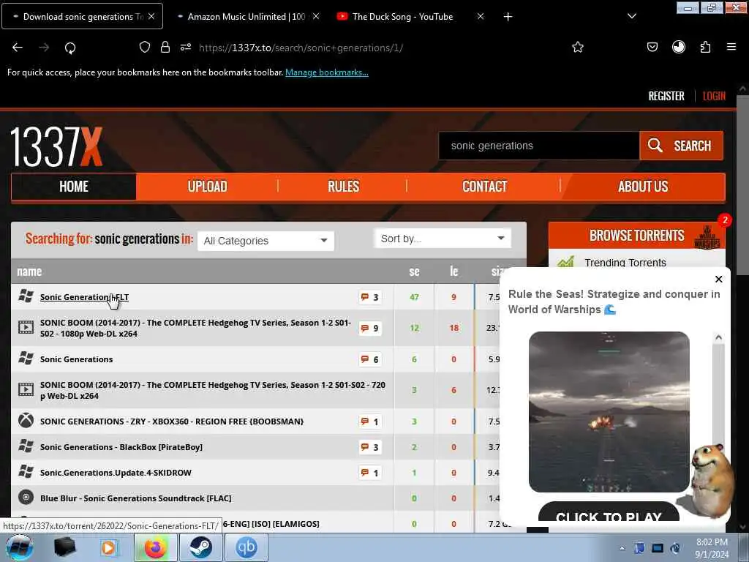Open the extensions puzzle icon
This screenshot has width=749, height=562.
click(x=705, y=47)
